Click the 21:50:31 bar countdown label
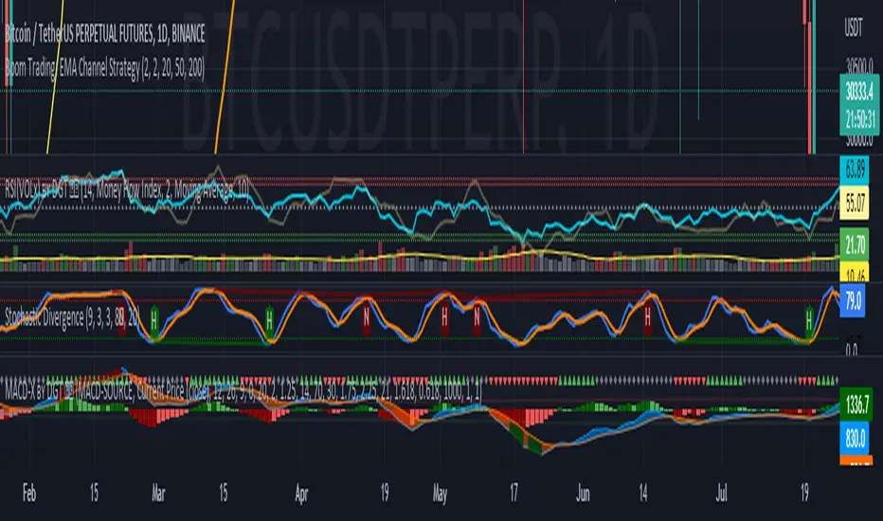This screenshot has height=521, width=883. click(858, 120)
